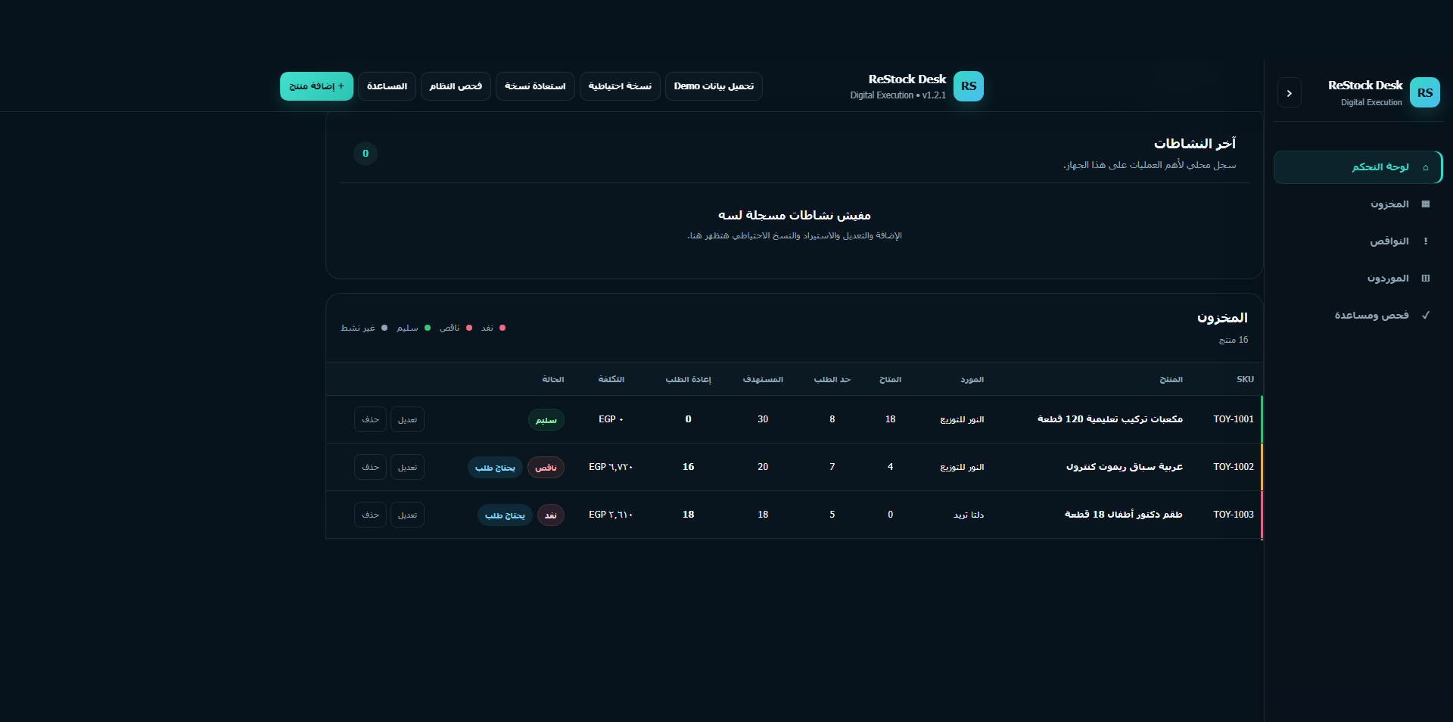Click استعادة نسخة restore backup button

point(535,86)
